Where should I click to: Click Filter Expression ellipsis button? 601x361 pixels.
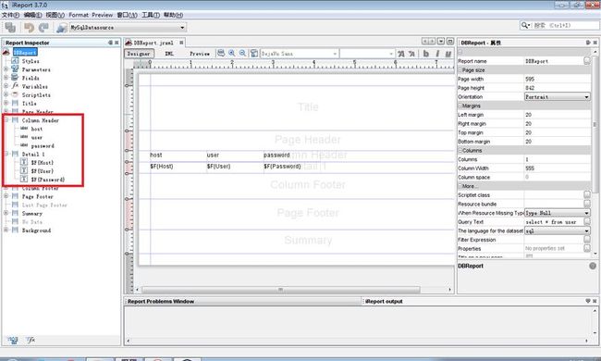[587, 240]
